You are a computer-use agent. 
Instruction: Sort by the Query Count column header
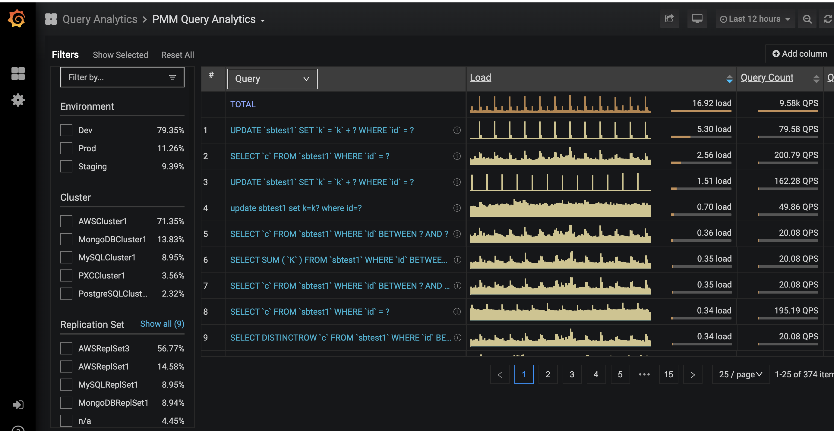(766, 78)
